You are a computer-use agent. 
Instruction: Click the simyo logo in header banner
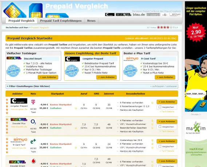pos(175,15)
